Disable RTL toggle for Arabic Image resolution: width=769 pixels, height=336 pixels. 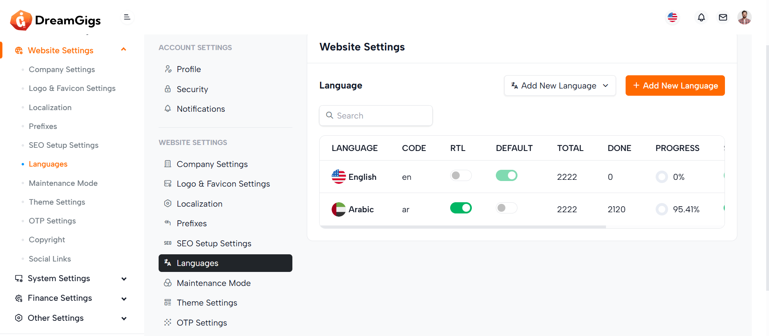461,208
